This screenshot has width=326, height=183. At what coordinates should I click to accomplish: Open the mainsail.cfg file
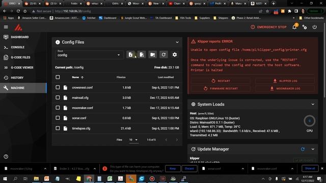80,98
